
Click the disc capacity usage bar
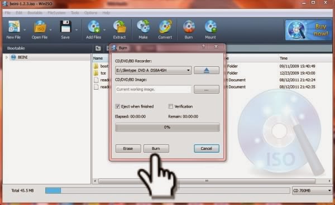point(167,191)
